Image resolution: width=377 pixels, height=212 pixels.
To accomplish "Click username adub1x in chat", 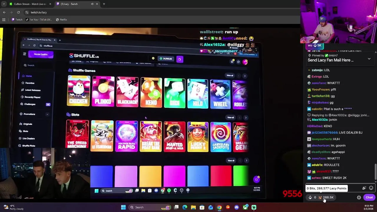I will [x=317, y=165].
